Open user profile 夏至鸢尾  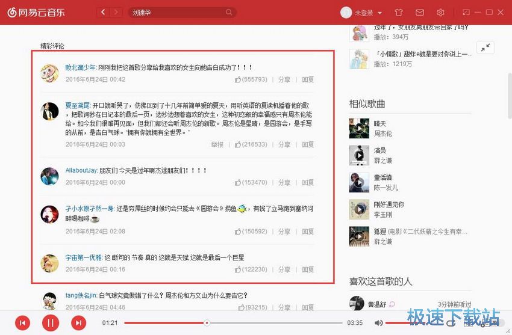(77, 105)
